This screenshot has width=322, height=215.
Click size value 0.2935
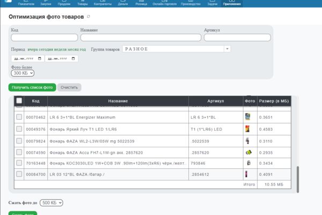tap(266, 153)
